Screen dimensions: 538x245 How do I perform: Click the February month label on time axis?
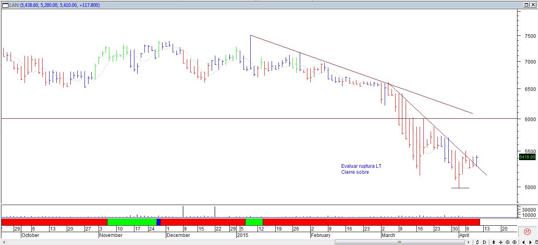pyautogui.click(x=320, y=235)
